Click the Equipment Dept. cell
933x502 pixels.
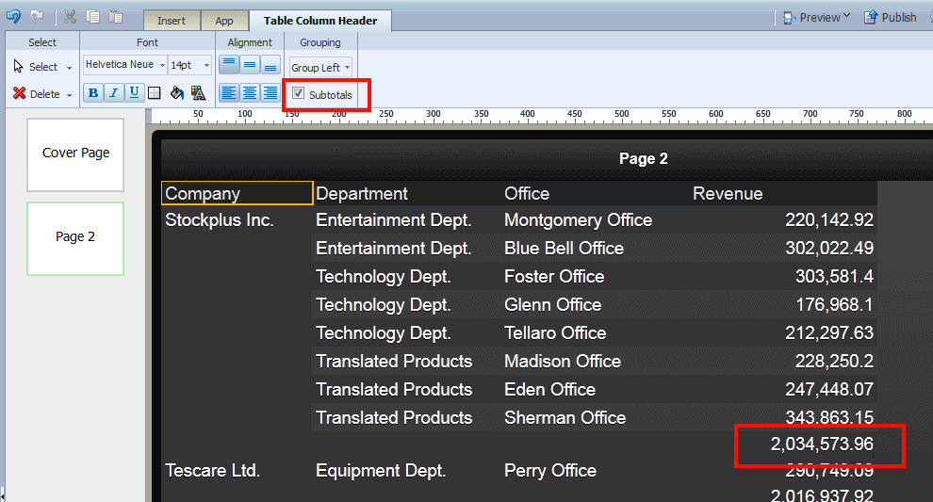pyautogui.click(x=381, y=471)
